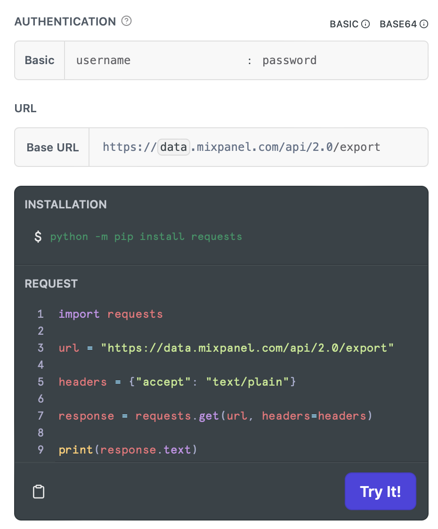
Task: Click the info icon beside BASE64
Action: point(424,24)
